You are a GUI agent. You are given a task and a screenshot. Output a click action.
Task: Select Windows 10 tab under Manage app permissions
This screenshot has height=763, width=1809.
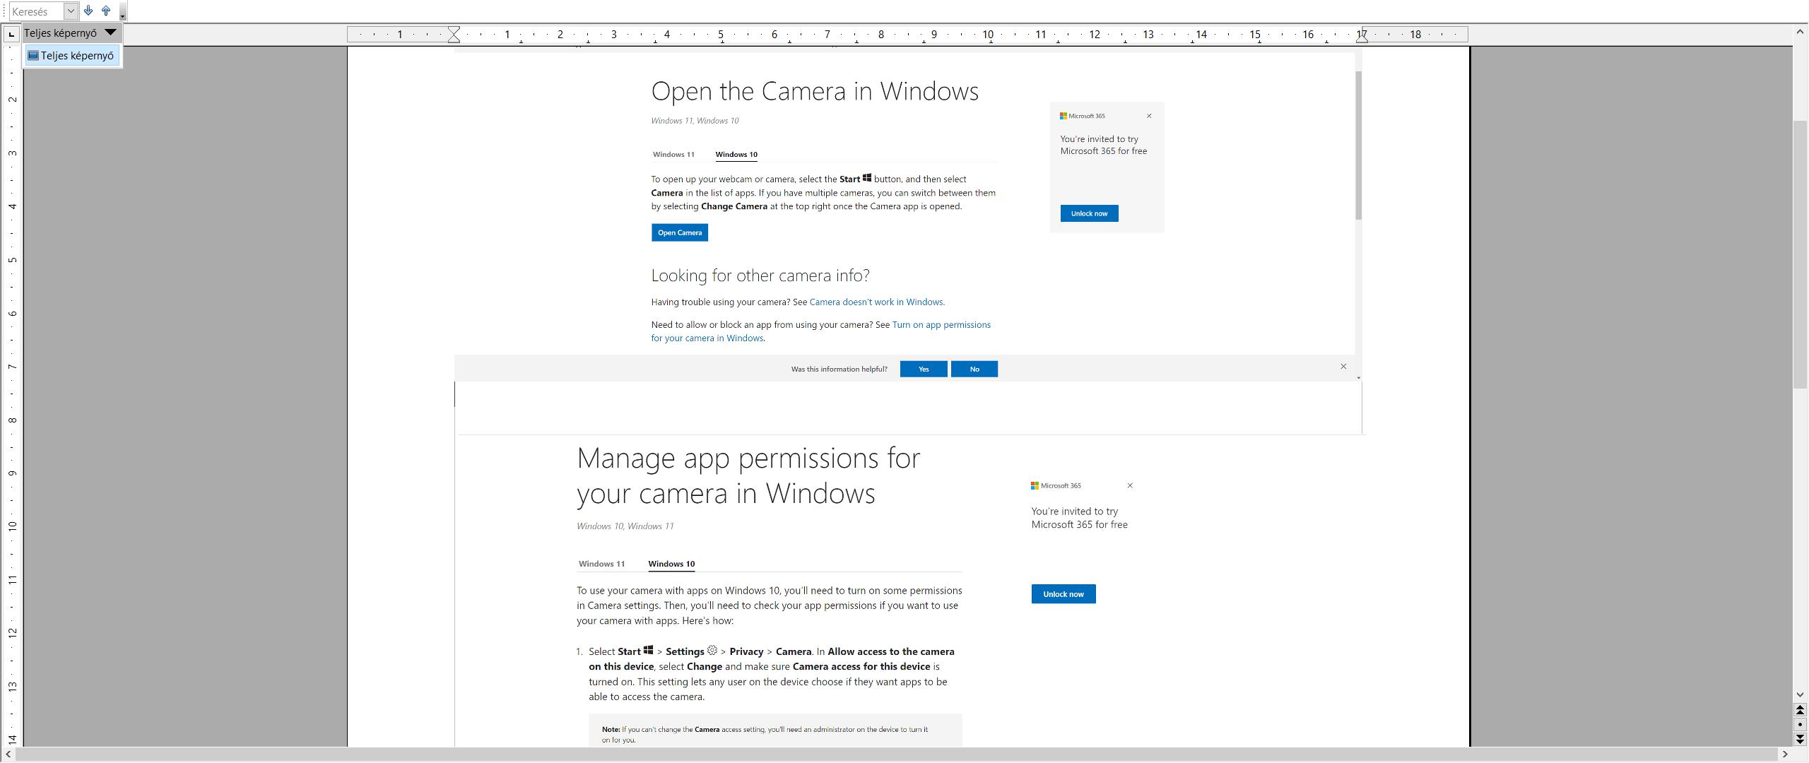[671, 564]
